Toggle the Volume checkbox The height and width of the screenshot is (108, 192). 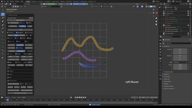tap(21, 38)
